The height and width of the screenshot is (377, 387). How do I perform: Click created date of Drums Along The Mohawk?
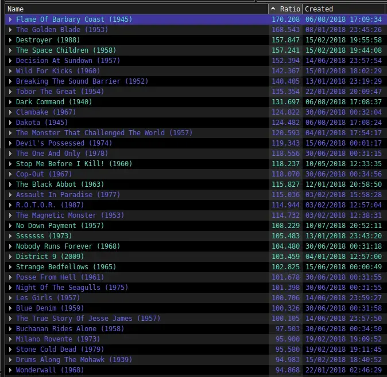(x=343, y=360)
